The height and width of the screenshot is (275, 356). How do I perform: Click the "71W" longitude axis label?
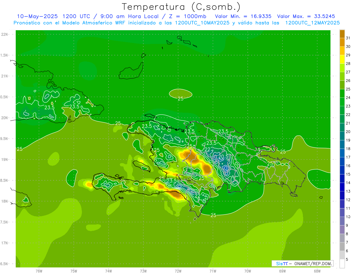pos(213,271)
